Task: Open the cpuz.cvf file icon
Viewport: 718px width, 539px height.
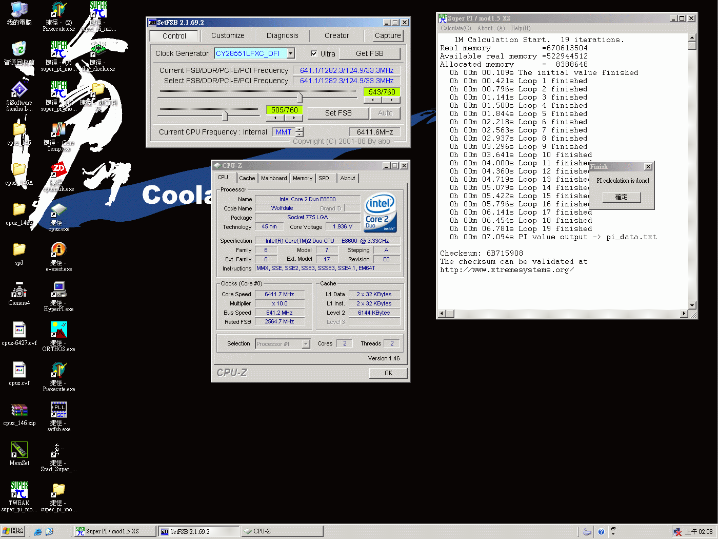Action: click(x=19, y=374)
